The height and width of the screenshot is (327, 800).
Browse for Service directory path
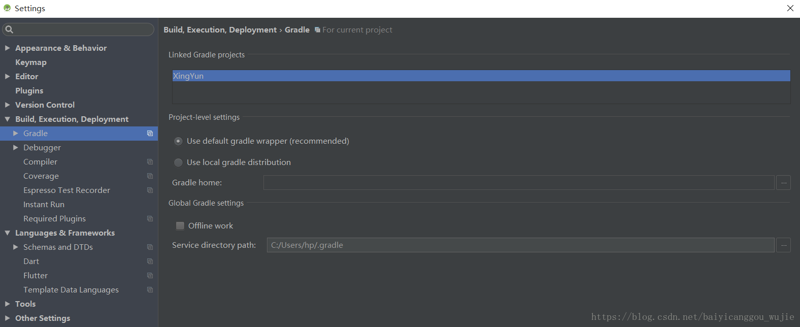[x=784, y=245]
